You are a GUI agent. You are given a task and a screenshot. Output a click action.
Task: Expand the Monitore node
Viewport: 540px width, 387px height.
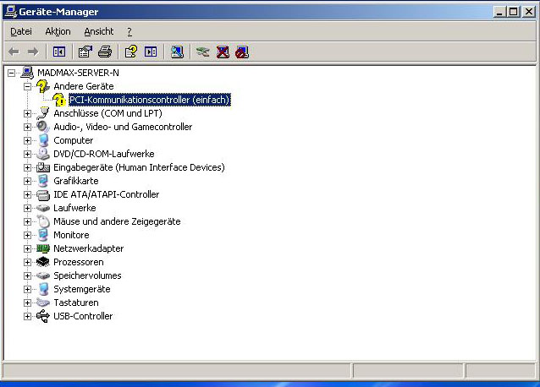tap(28, 235)
